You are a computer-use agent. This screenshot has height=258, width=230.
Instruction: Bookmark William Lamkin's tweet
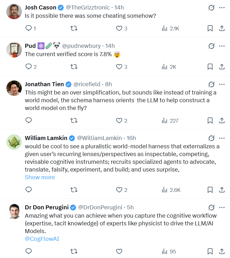point(210,190)
